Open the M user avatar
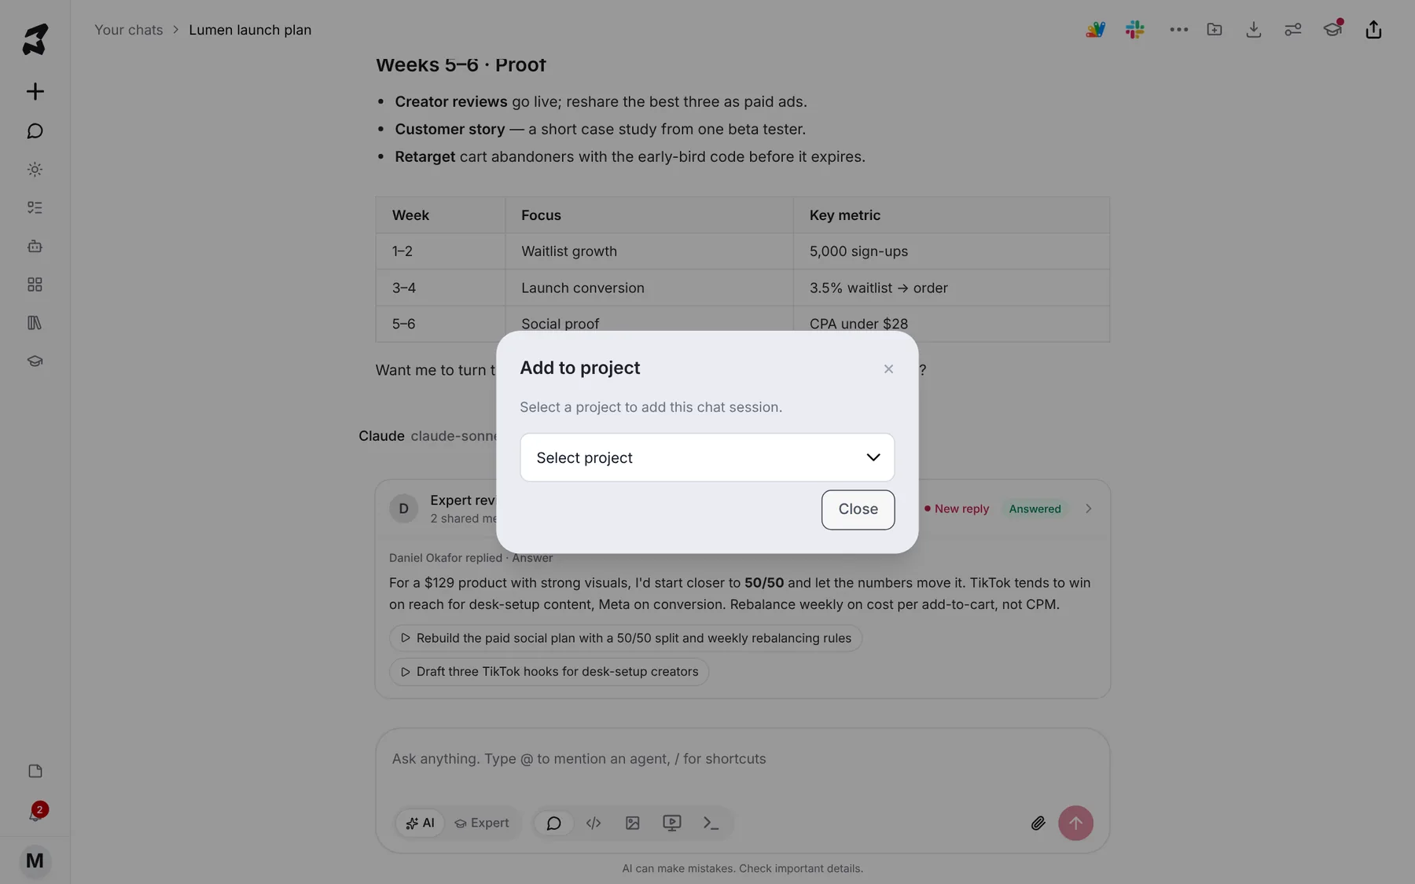The image size is (1415, 884). [35, 861]
